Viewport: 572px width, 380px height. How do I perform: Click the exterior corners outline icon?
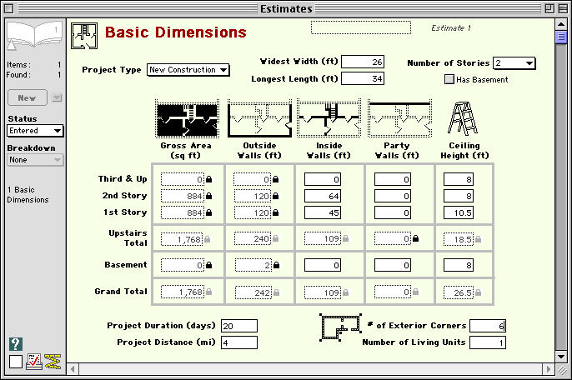(x=340, y=327)
